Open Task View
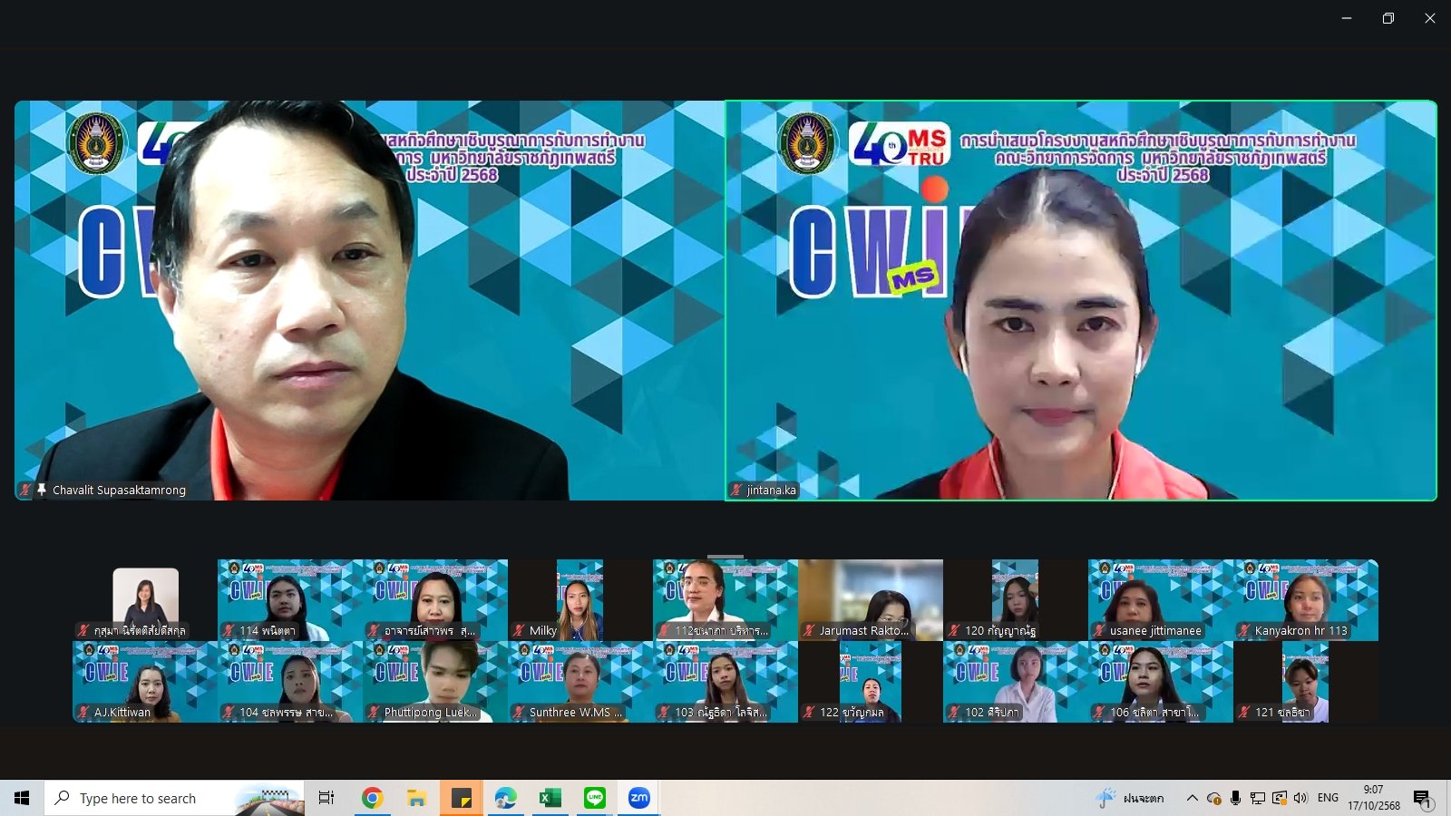Image resolution: width=1451 pixels, height=816 pixels. pyautogui.click(x=326, y=798)
